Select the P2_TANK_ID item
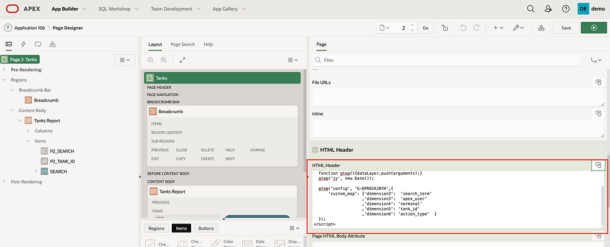The height and width of the screenshot is (247, 610). pyautogui.click(x=57, y=161)
